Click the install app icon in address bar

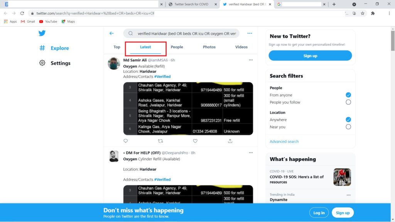354,13
